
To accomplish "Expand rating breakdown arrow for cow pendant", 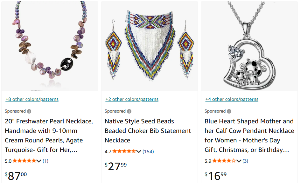I will 239,161.
